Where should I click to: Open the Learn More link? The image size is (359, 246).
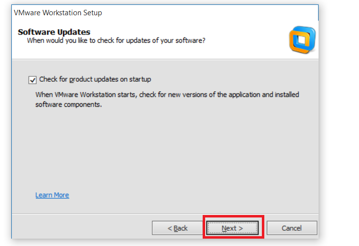pos(52,195)
